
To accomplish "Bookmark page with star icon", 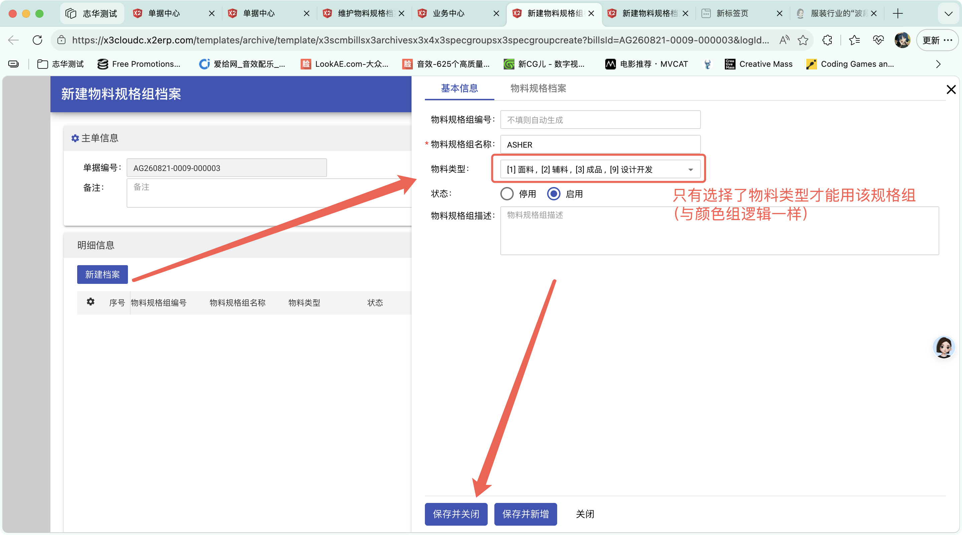I will tap(803, 40).
